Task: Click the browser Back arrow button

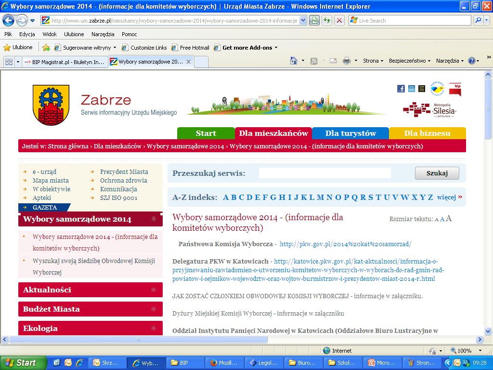Action: tap(8, 21)
